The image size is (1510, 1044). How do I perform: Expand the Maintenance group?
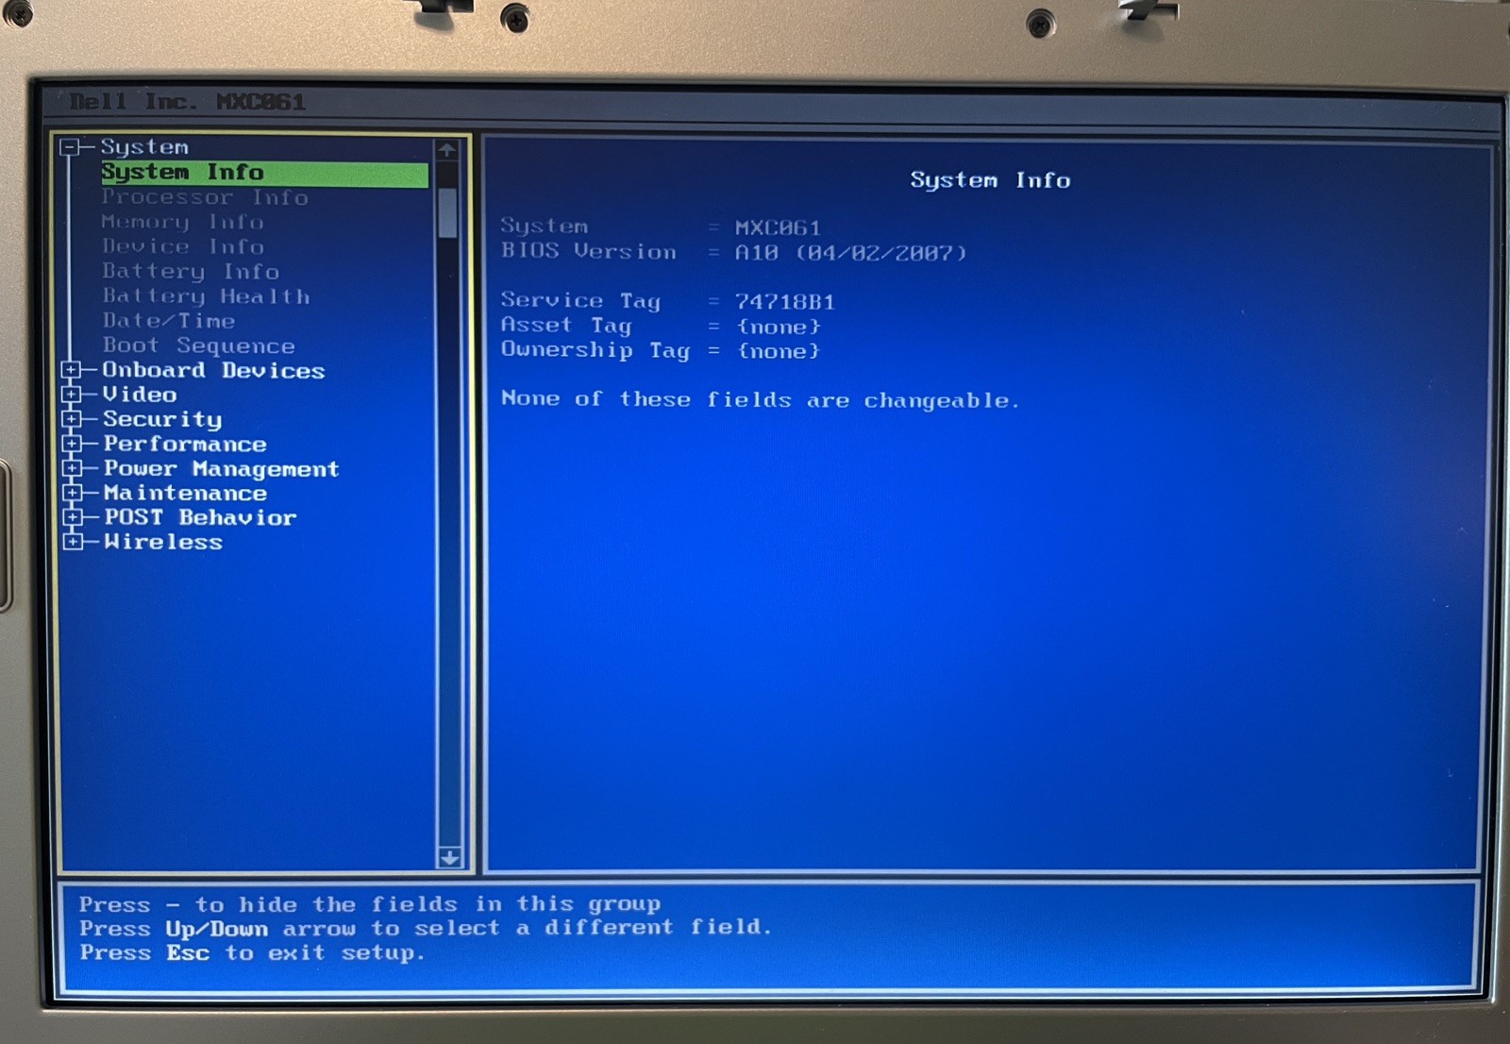coord(72,493)
